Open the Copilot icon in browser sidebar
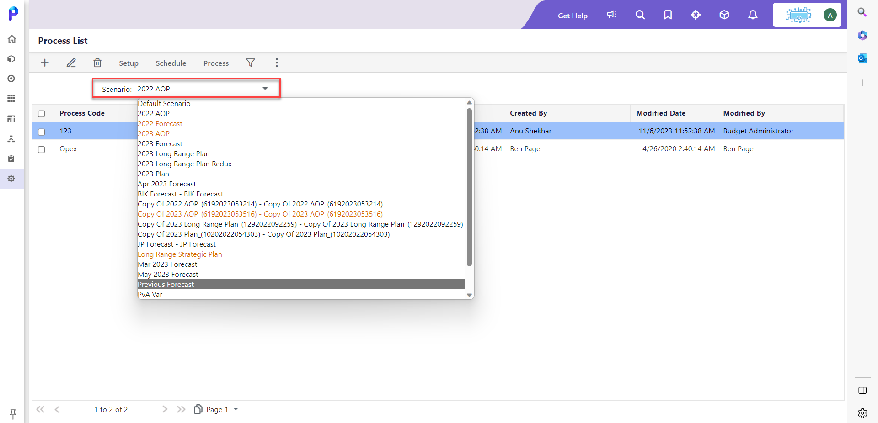Viewport: 878px width, 423px height. (862, 35)
